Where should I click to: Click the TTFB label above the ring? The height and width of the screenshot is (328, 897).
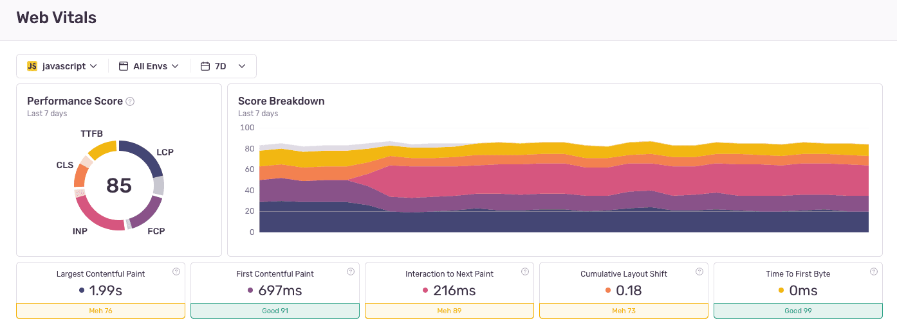tap(92, 134)
